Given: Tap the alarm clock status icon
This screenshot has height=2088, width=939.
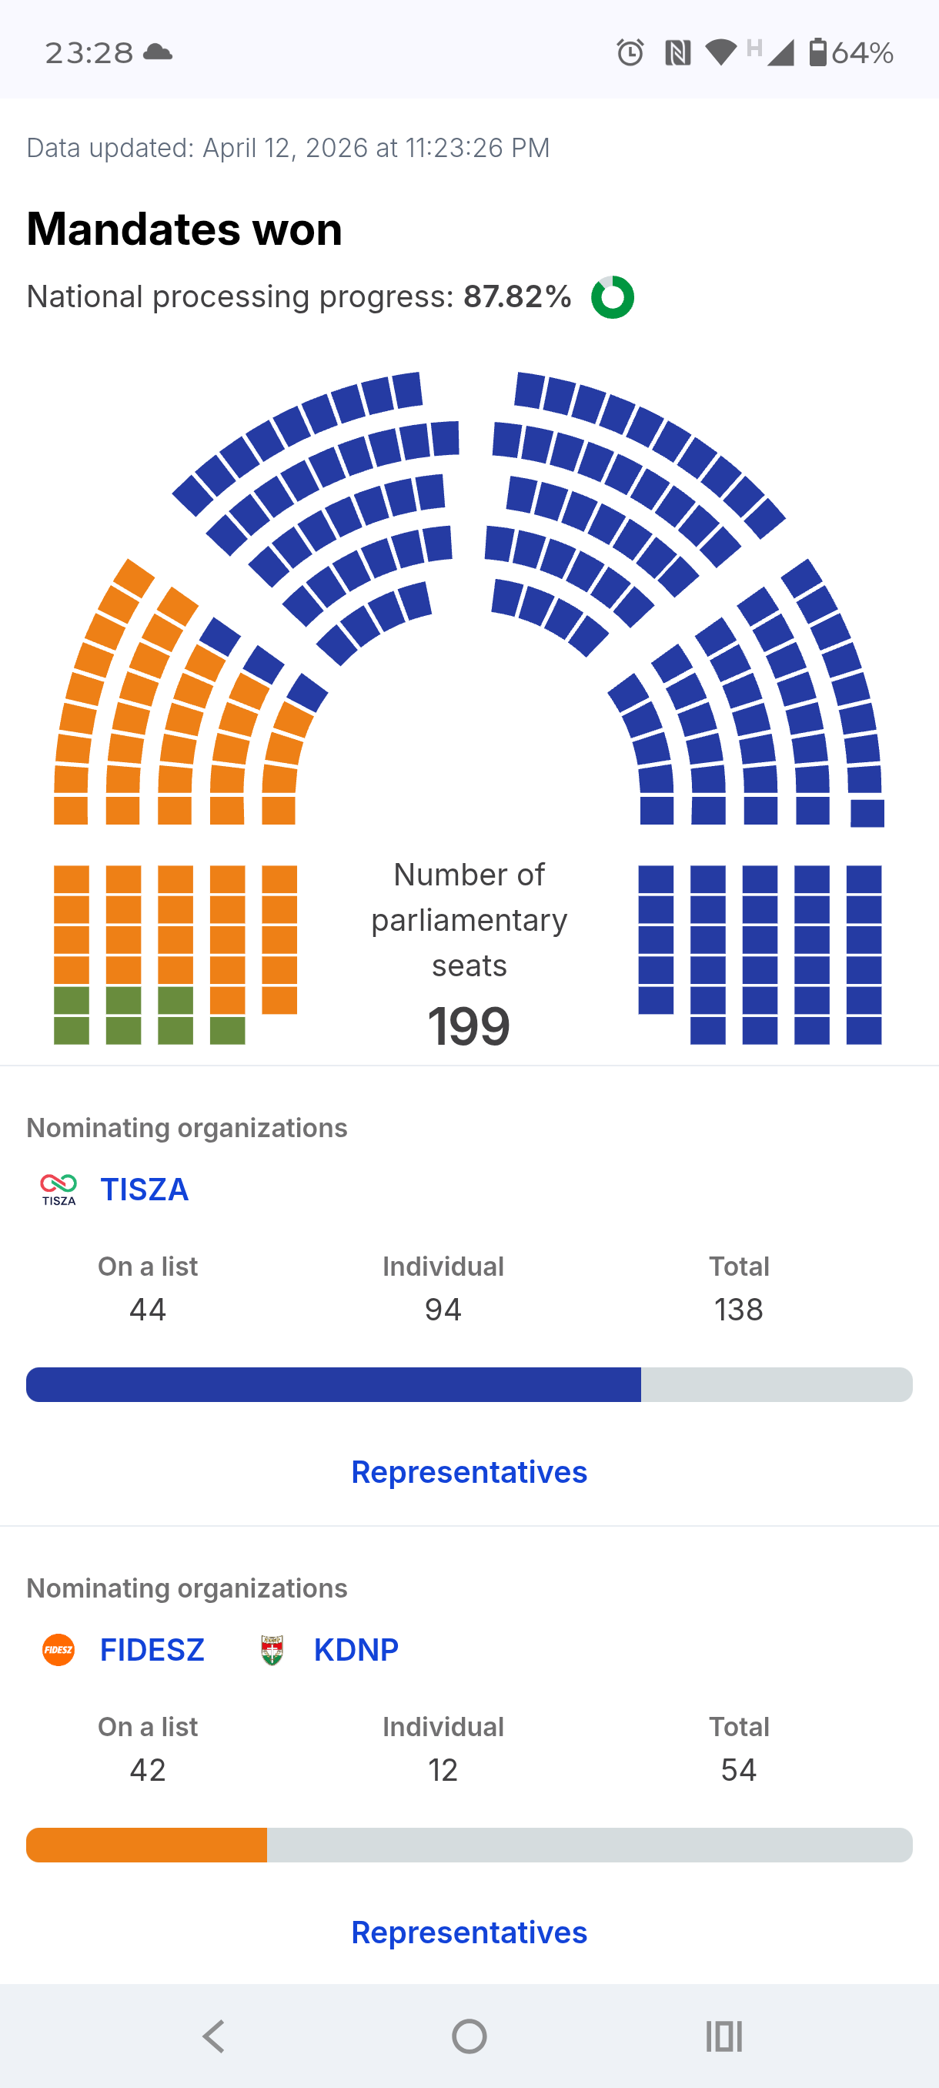Looking at the screenshot, I should point(630,52).
